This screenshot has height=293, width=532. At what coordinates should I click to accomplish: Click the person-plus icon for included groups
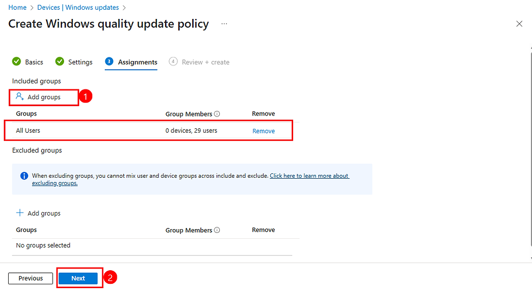(x=20, y=97)
